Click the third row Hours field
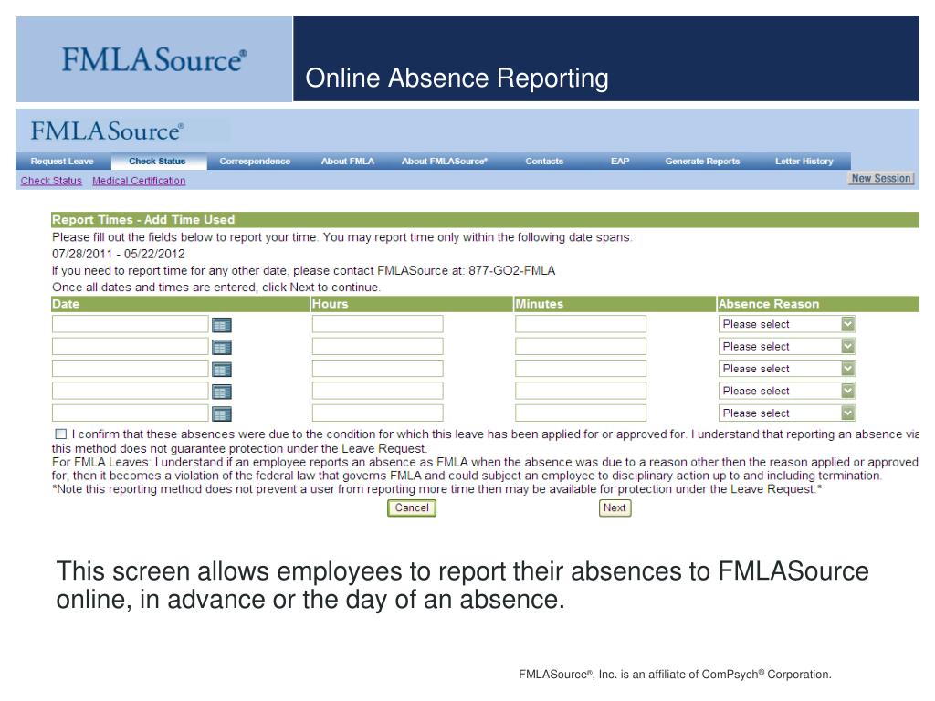 point(377,369)
